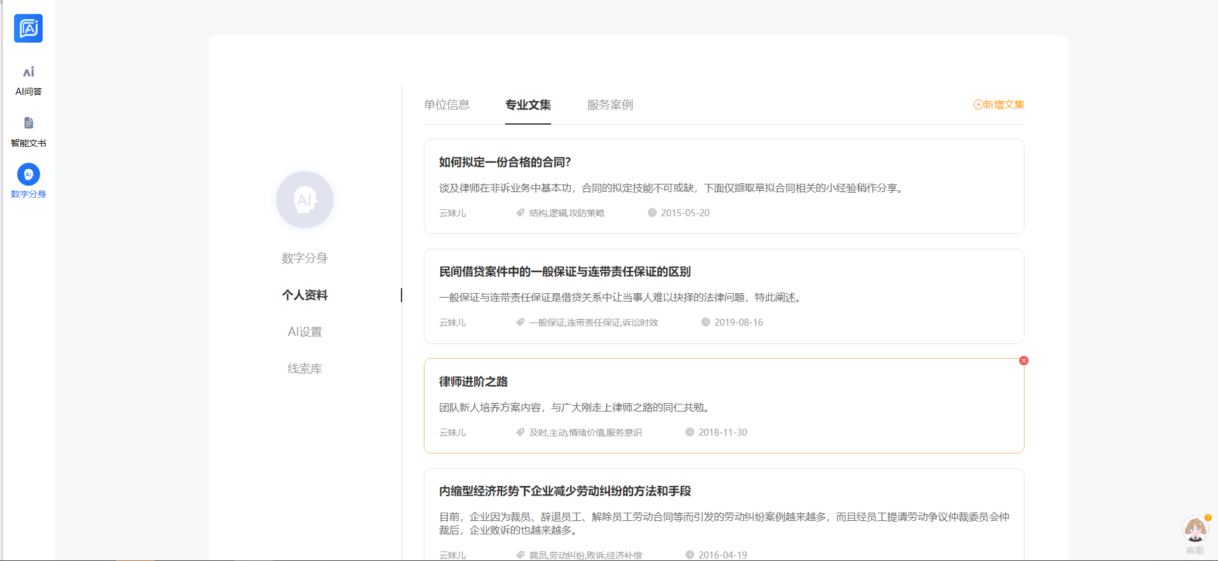Click the app logo in the sidebar
The width and height of the screenshot is (1218, 561).
28,29
